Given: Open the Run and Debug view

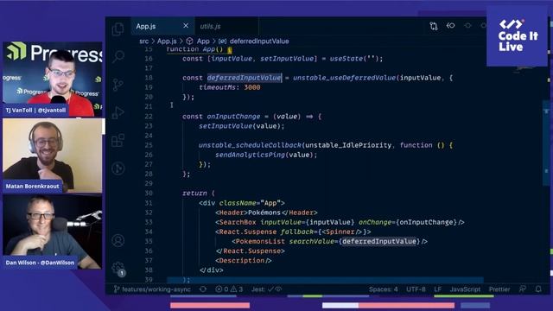Looking at the screenshot, I should 118,112.
